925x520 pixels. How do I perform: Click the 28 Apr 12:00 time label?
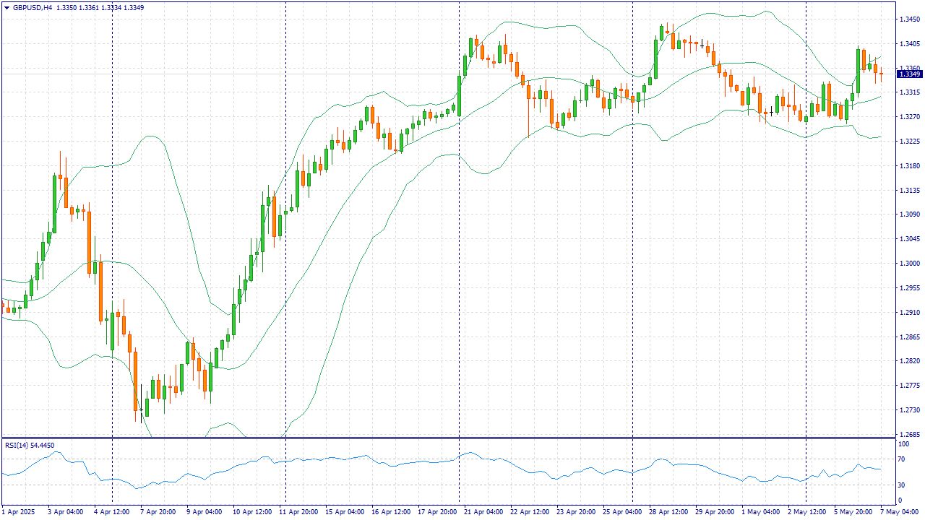click(668, 512)
